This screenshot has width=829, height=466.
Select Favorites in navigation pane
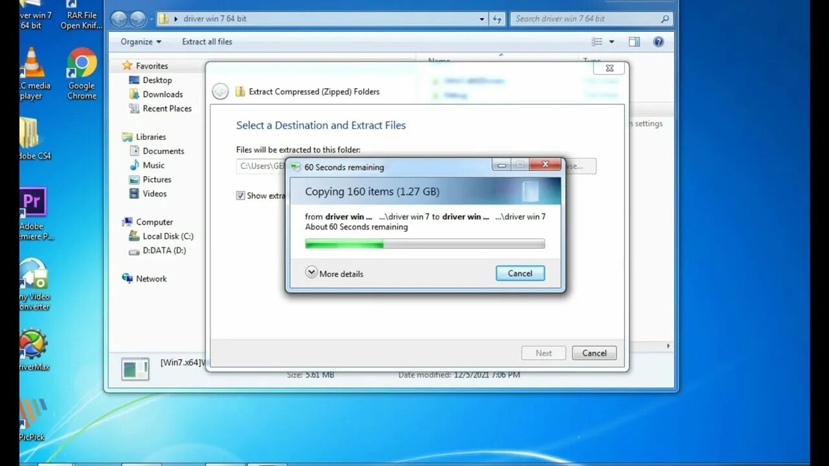(152, 65)
